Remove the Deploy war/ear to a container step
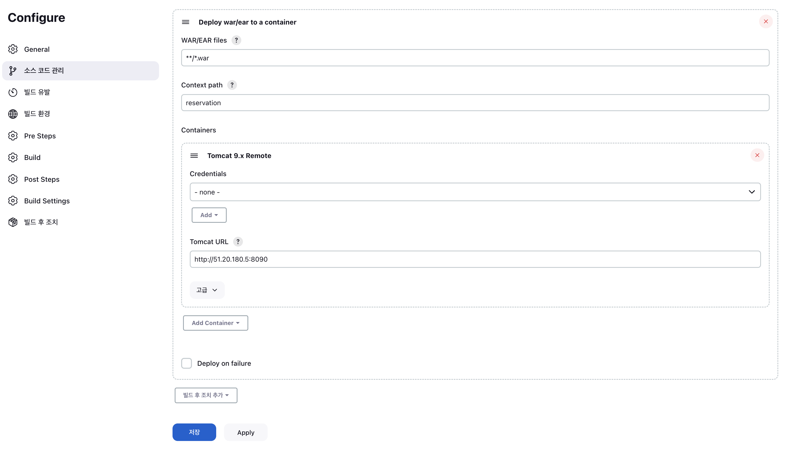The width and height of the screenshot is (792, 472). tap(766, 22)
